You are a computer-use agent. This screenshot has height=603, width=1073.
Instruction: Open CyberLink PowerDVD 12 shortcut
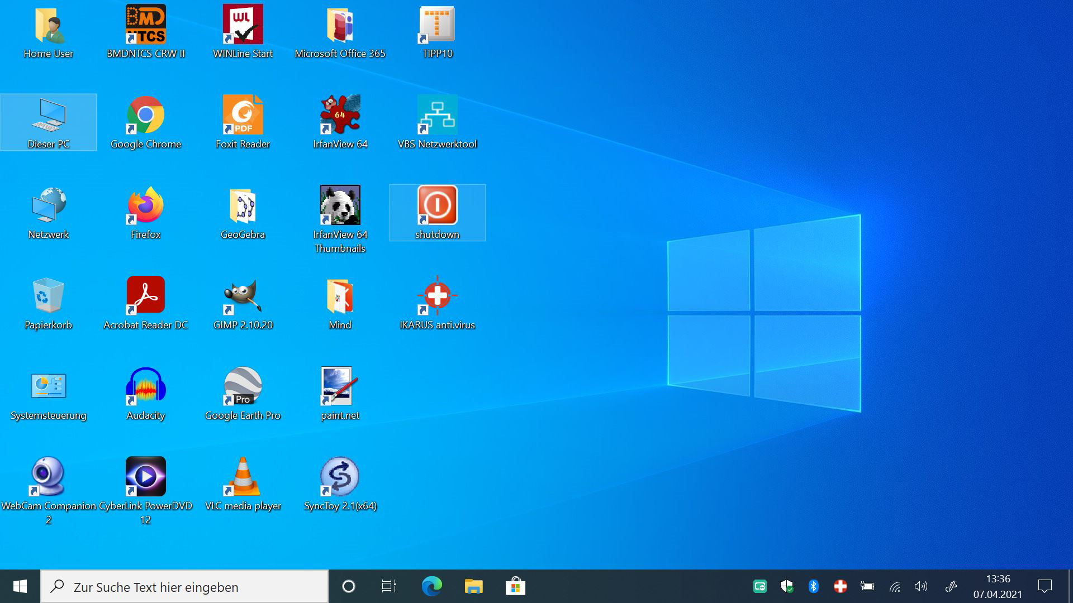[145, 477]
